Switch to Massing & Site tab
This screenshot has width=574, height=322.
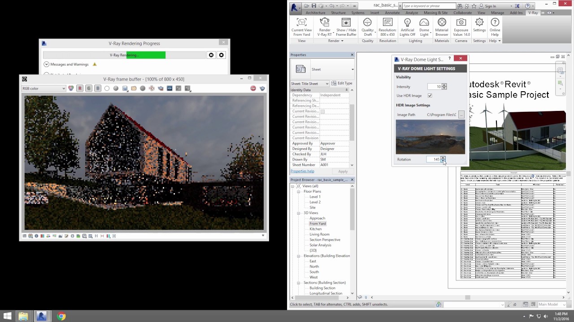tap(435, 13)
